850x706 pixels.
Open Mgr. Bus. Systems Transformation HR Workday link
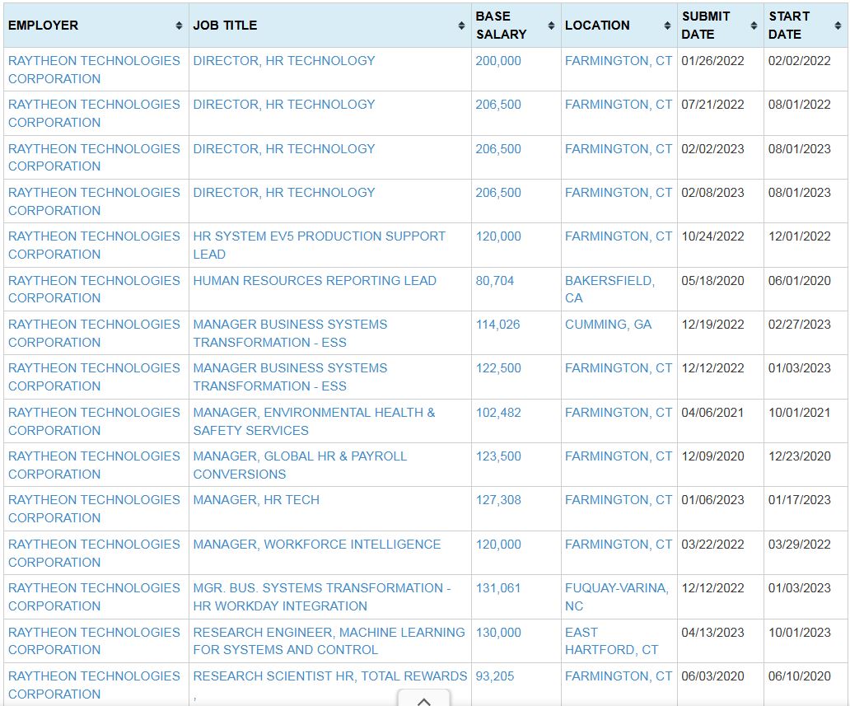coord(321,596)
